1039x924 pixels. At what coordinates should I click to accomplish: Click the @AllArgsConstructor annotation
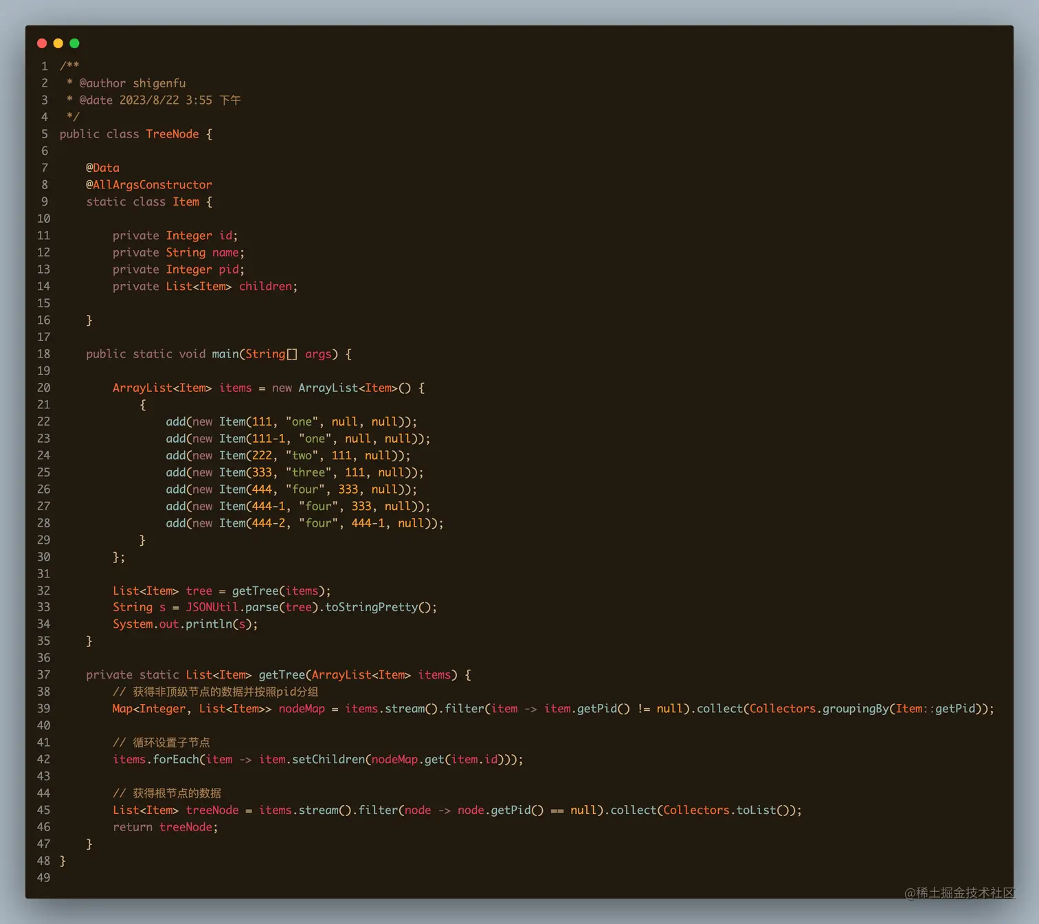pyautogui.click(x=149, y=185)
